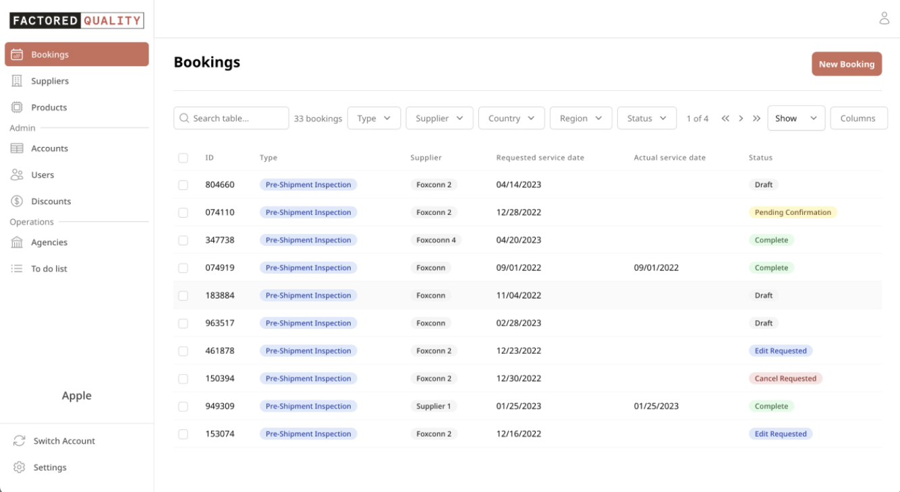
Task: Select the checkbox for booking 949309
Action: tap(183, 406)
